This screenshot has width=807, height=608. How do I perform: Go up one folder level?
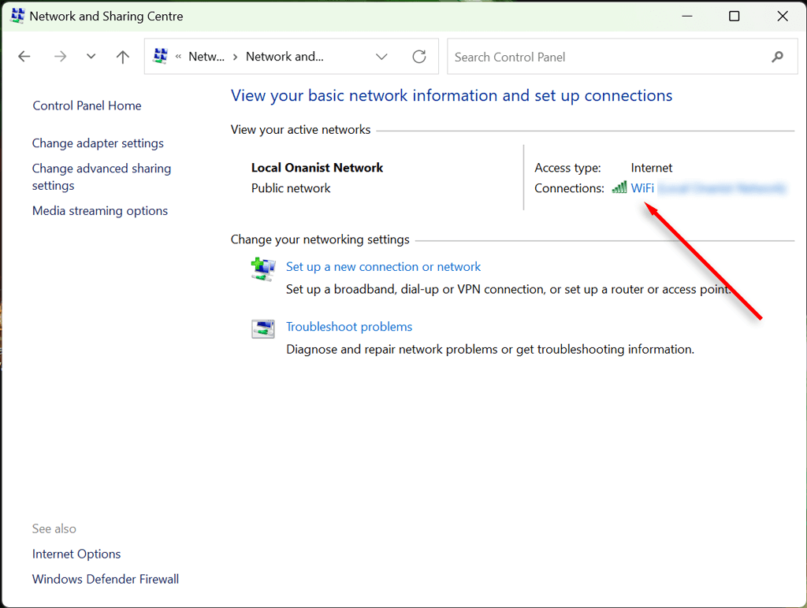click(122, 57)
